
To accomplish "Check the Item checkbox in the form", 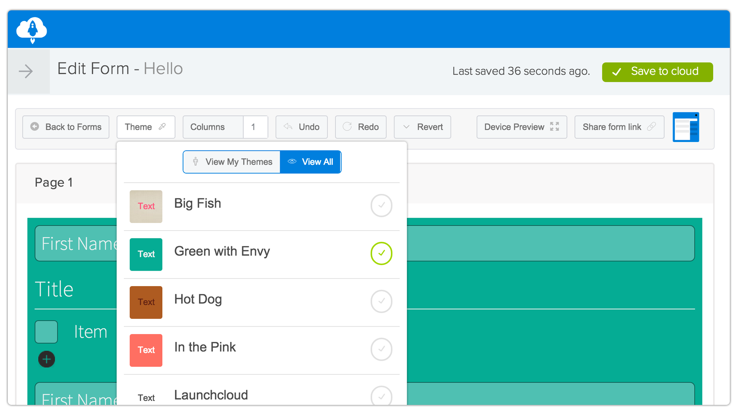I will point(46,332).
